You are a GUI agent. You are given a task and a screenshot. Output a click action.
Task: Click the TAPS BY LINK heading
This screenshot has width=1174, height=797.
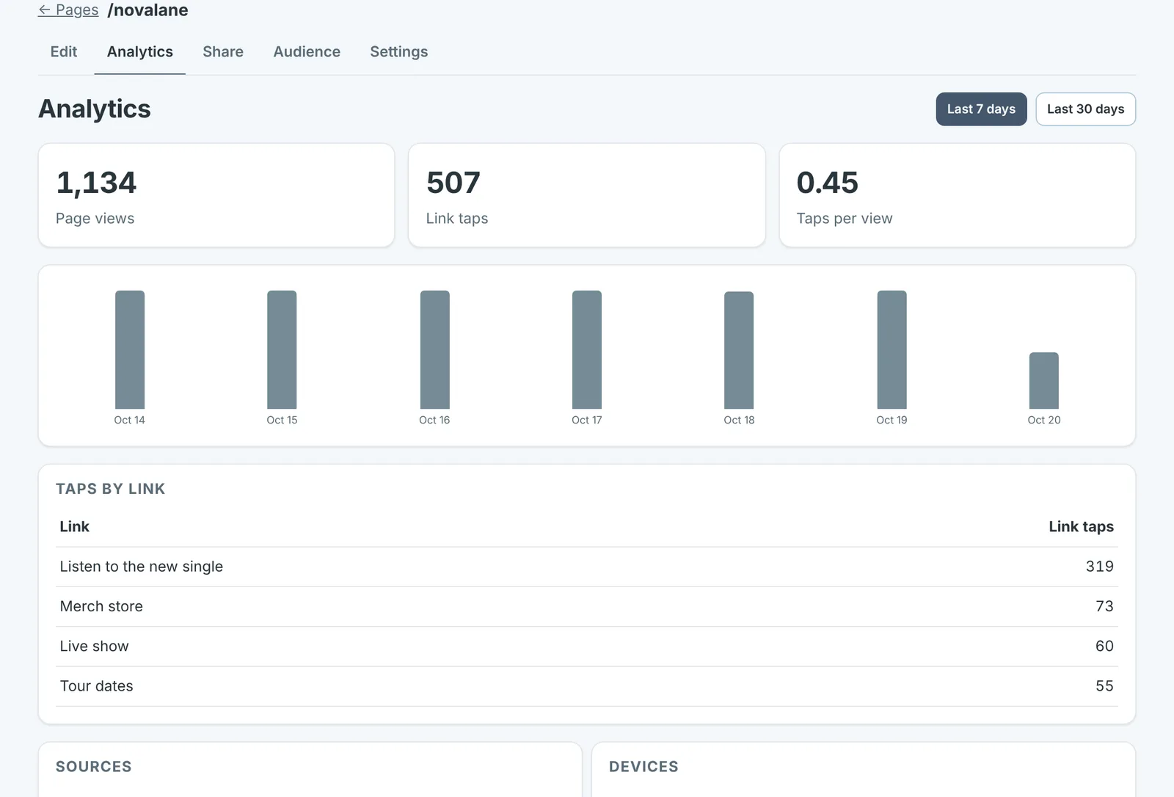111,489
